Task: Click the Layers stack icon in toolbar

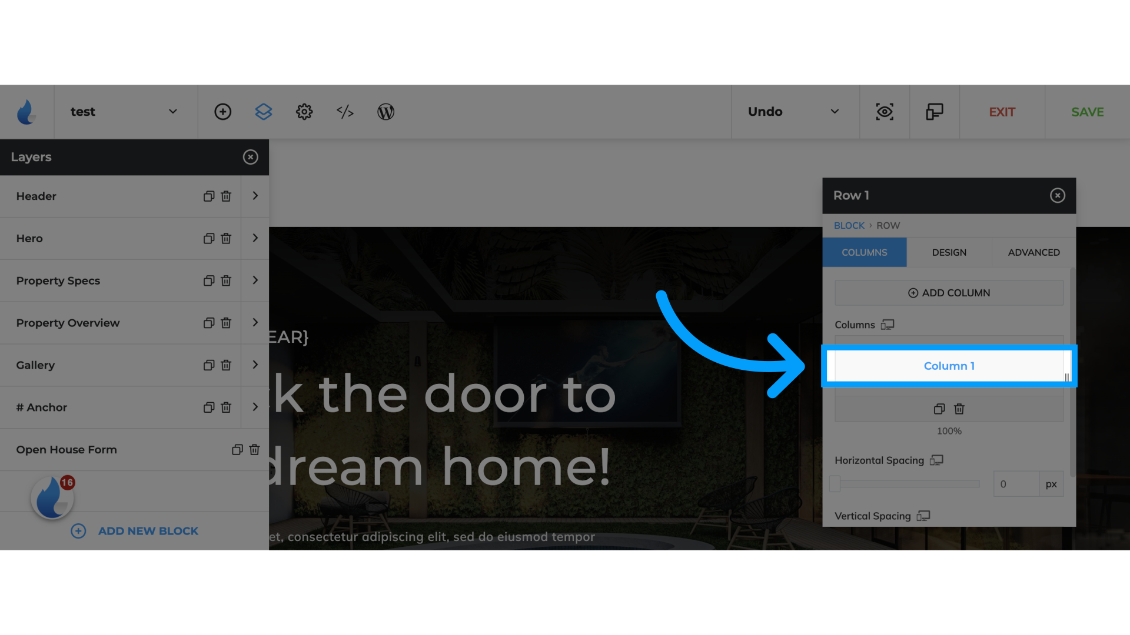Action: (x=263, y=112)
